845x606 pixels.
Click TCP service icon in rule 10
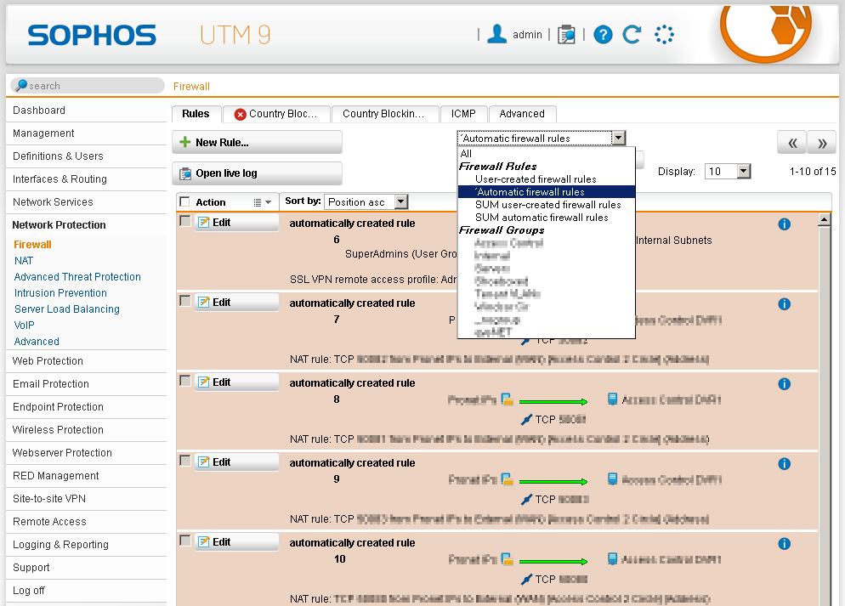[526, 579]
